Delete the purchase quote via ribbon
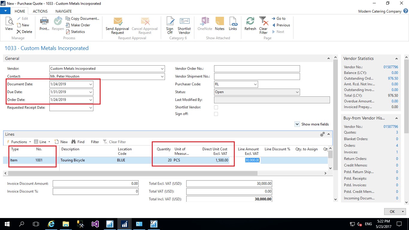409x230 pixels. [x=25, y=32]
